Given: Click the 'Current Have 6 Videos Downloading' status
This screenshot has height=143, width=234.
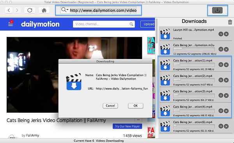Looking at the screenshot, I should point(99,141).
